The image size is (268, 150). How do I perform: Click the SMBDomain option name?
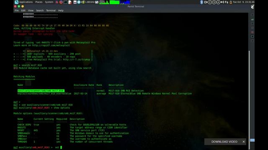(23, 133)
